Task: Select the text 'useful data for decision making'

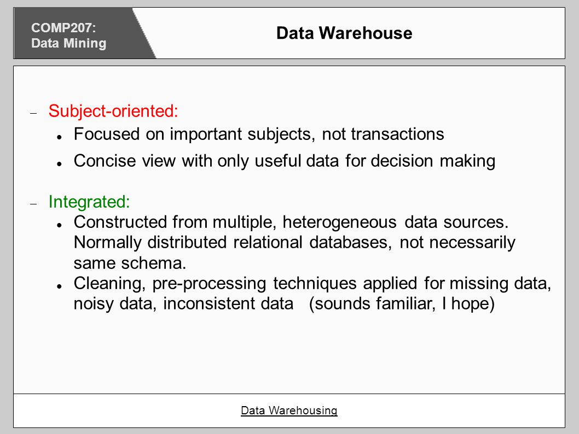Action: point(375,161)
